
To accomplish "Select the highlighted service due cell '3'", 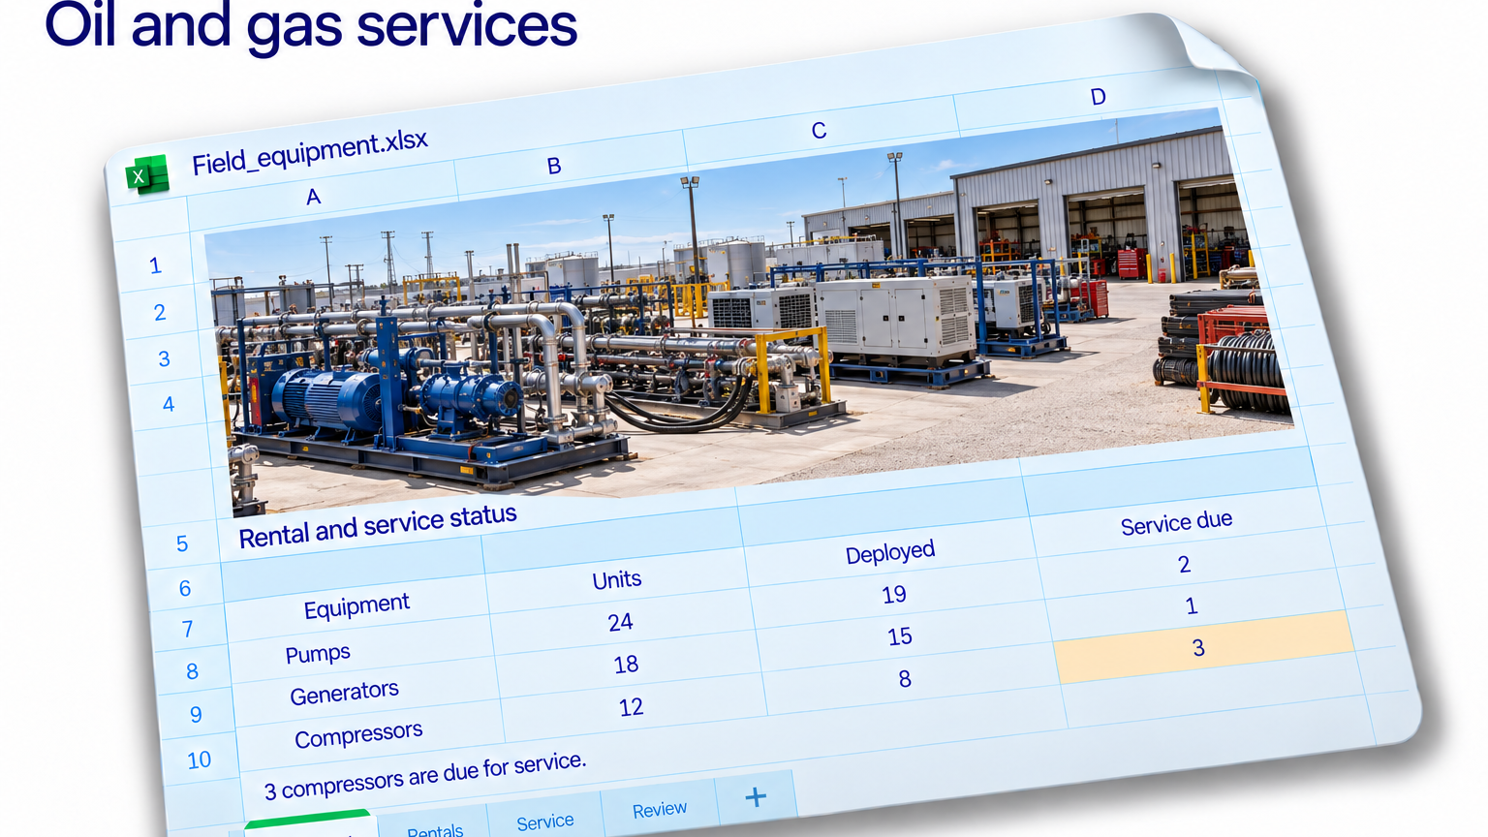I will (1201, 647).
